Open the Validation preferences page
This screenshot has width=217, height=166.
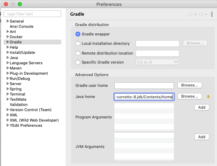pyautogui.click(x=19, y=105)
